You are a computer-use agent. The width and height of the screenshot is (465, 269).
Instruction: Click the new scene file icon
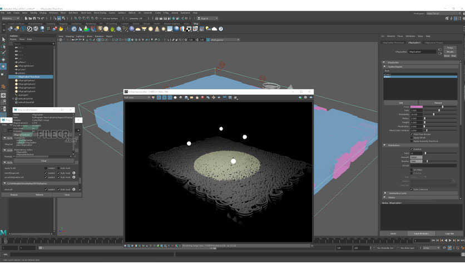pyautogui.click(x=26, y=18)
